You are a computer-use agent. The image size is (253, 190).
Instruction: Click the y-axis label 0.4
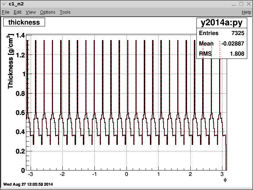click(x=20, y=132)
